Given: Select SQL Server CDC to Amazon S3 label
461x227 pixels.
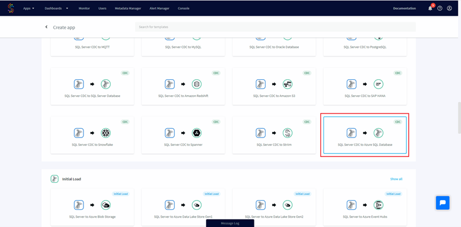Looking at the screenshot, I should click(x=274, y=96).
